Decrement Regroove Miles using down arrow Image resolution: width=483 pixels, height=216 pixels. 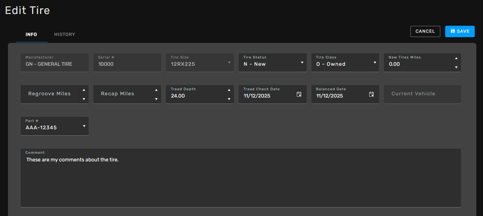(84, 99)
